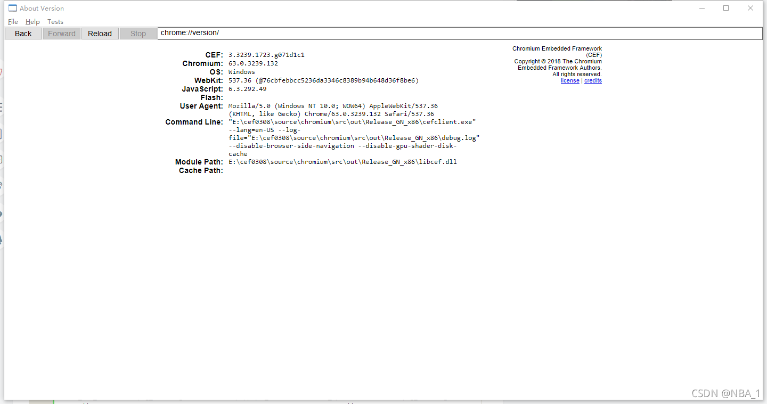Click the CEF: label
The height and width of the screenshot is (404, 767).
coord(214,55)
